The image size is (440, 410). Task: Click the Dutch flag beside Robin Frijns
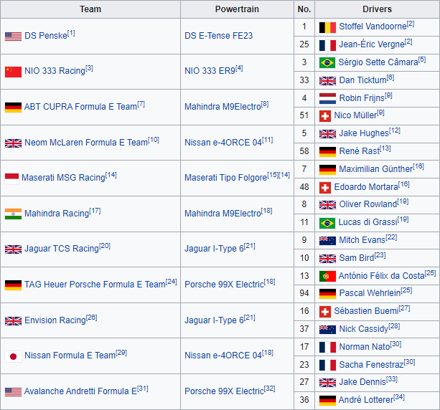(327, 99)
